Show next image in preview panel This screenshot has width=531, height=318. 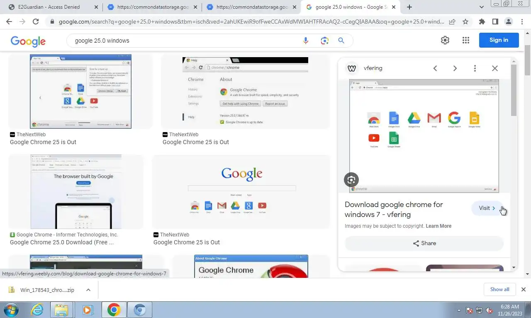(x=455, y=68)
